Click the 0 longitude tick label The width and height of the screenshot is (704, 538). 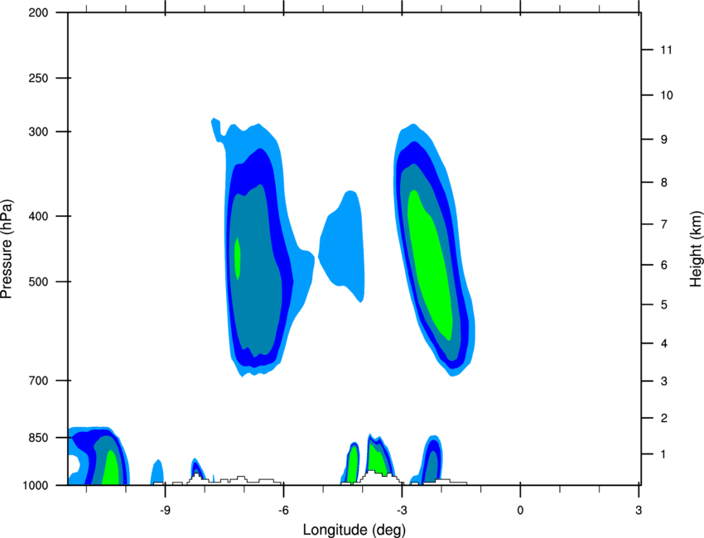click(520, 511)
